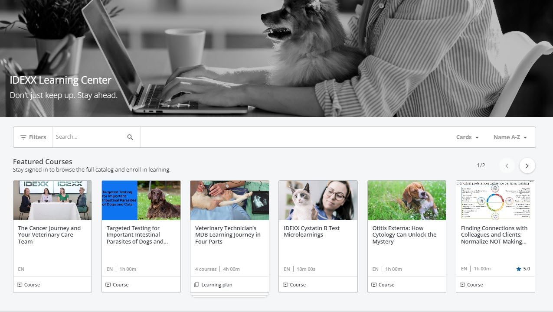Click Course icon on Otitis Externa card

coord(374,285)
